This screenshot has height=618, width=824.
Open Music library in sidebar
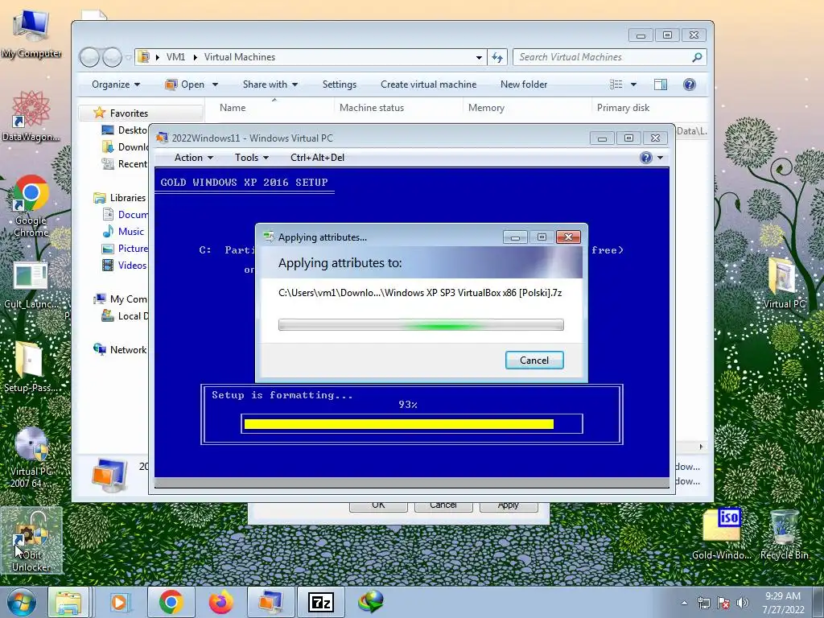[131, 232]
